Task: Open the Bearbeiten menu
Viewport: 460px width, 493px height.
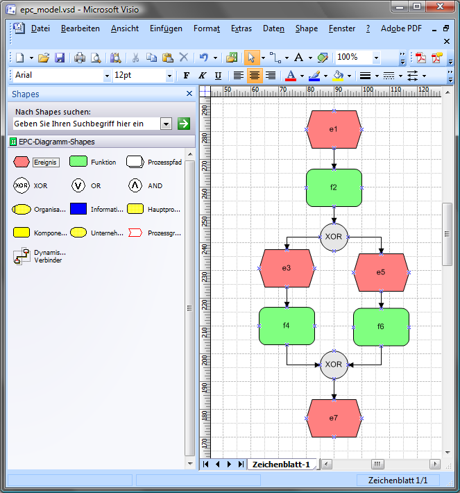Action: pyautogui.click(x=80, y=28)
